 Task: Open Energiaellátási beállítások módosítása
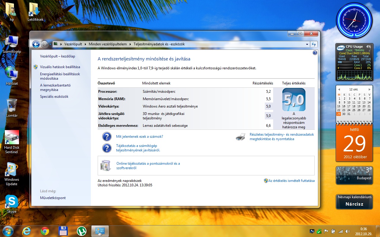pos(60,76)
